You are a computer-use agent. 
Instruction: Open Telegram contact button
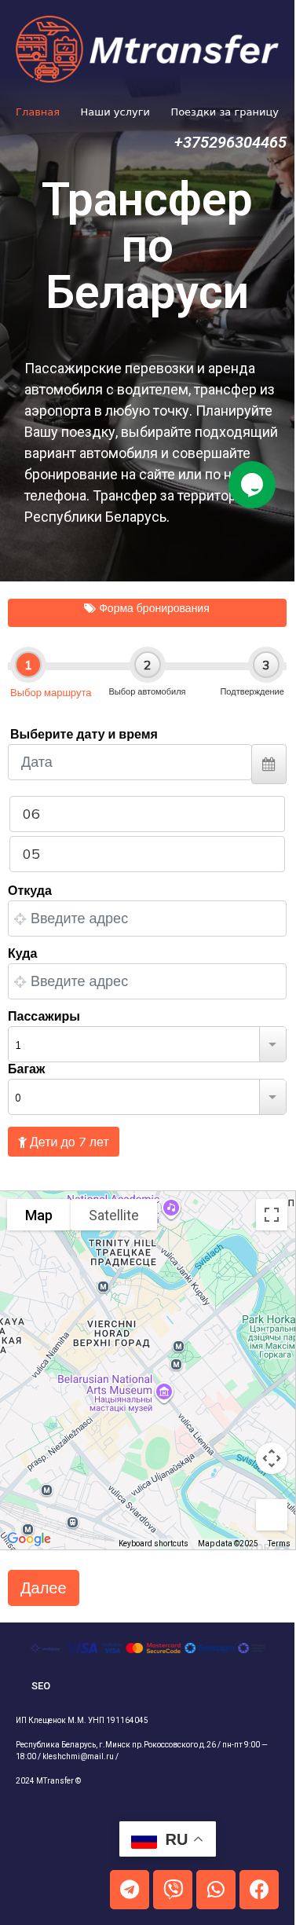pyautogui.click(x=130, y=1889)
